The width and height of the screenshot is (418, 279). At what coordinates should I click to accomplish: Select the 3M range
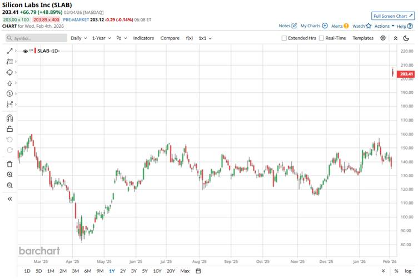point(76,271)
